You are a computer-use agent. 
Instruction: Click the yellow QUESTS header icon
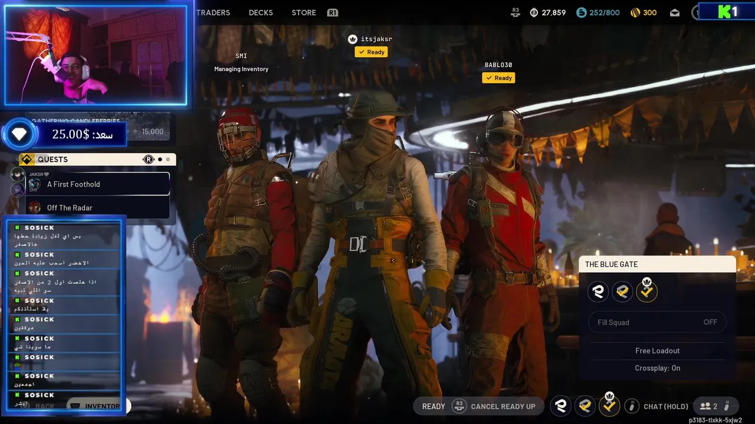[x=27, y=159]
